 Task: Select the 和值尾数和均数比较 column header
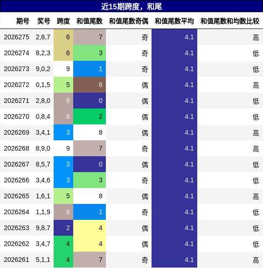click(x=230, y=21)
